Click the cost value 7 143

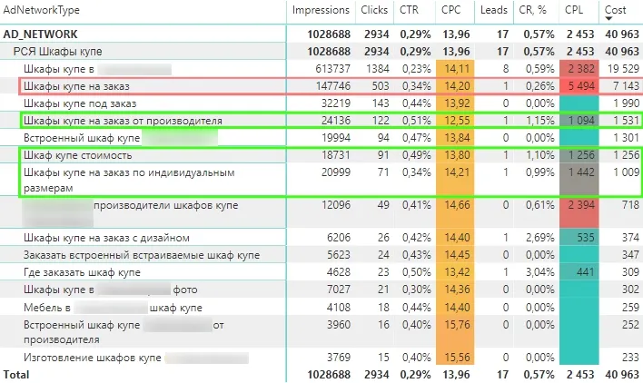click(626, 86)
